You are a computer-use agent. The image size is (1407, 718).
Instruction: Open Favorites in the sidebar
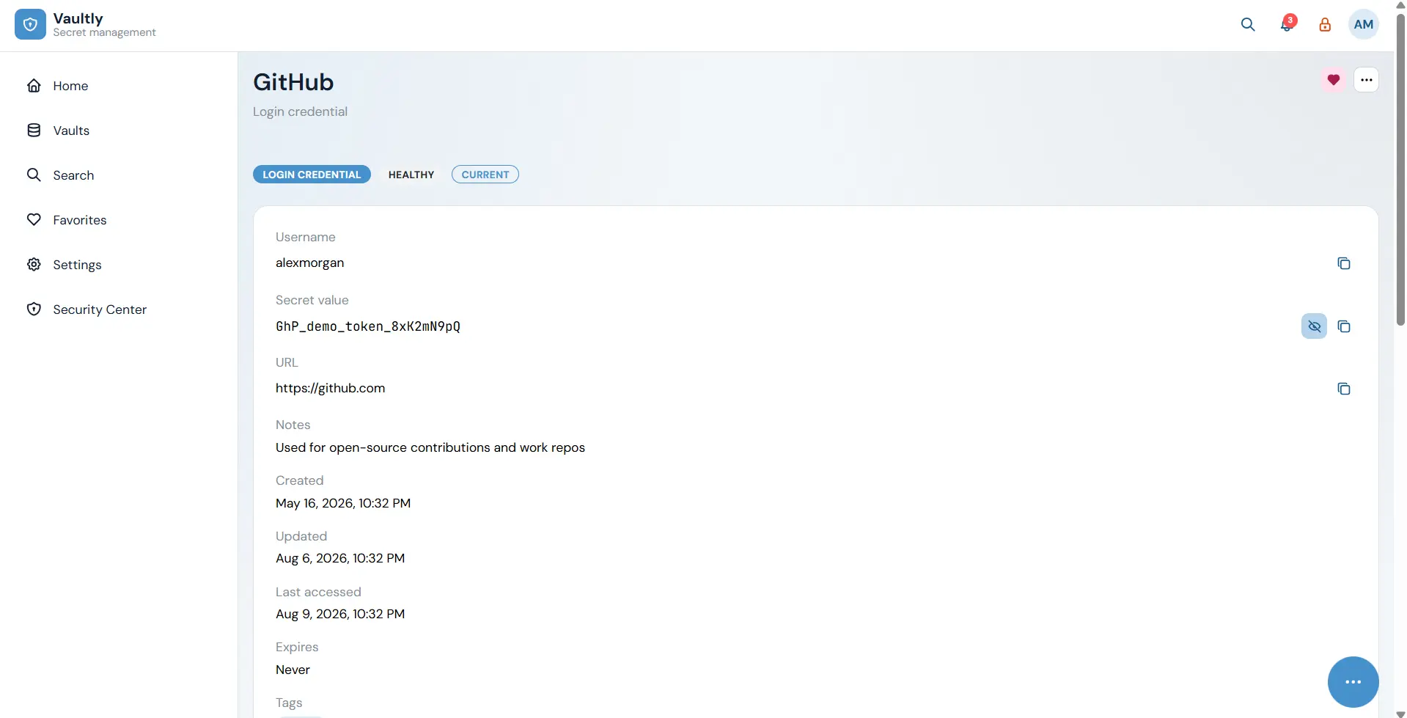[119, 220]
